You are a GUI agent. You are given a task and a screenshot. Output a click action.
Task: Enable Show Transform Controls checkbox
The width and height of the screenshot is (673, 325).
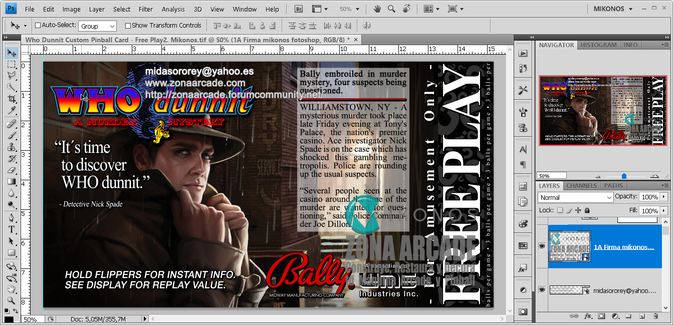point(128,26)
